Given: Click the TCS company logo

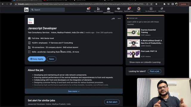Looking at the screenshot, I should coord(31,21).
